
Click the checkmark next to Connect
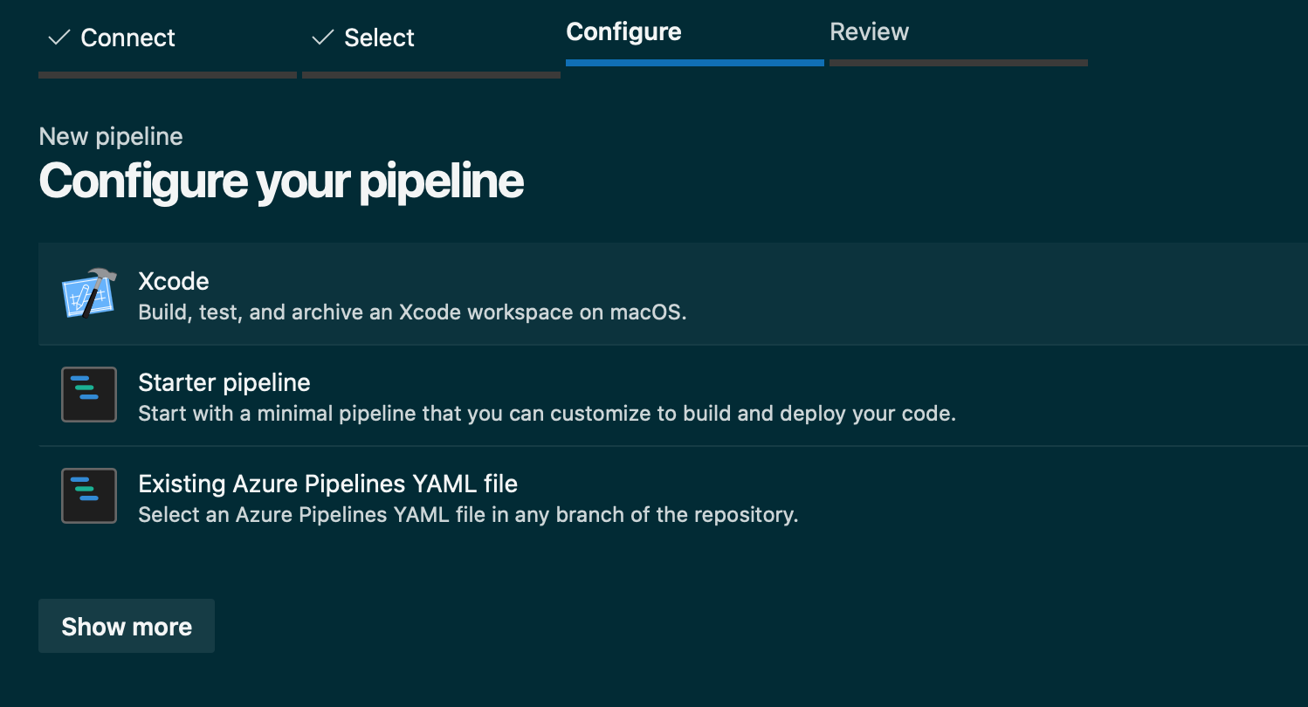58,38
